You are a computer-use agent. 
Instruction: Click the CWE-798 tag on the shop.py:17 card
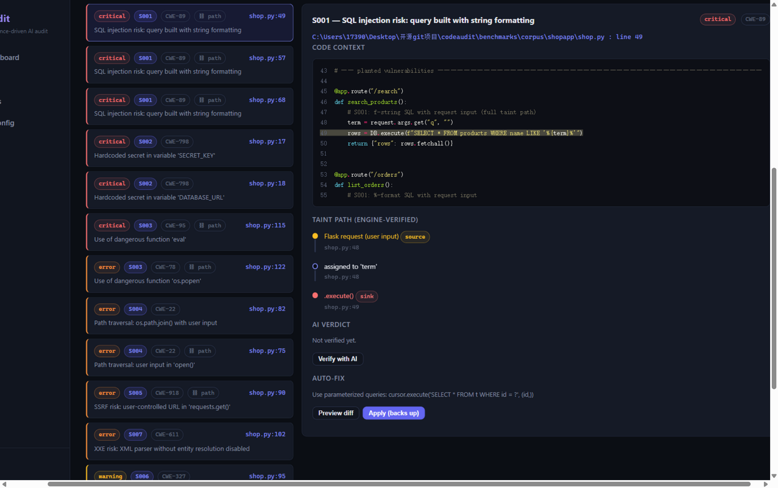[177, 142]
